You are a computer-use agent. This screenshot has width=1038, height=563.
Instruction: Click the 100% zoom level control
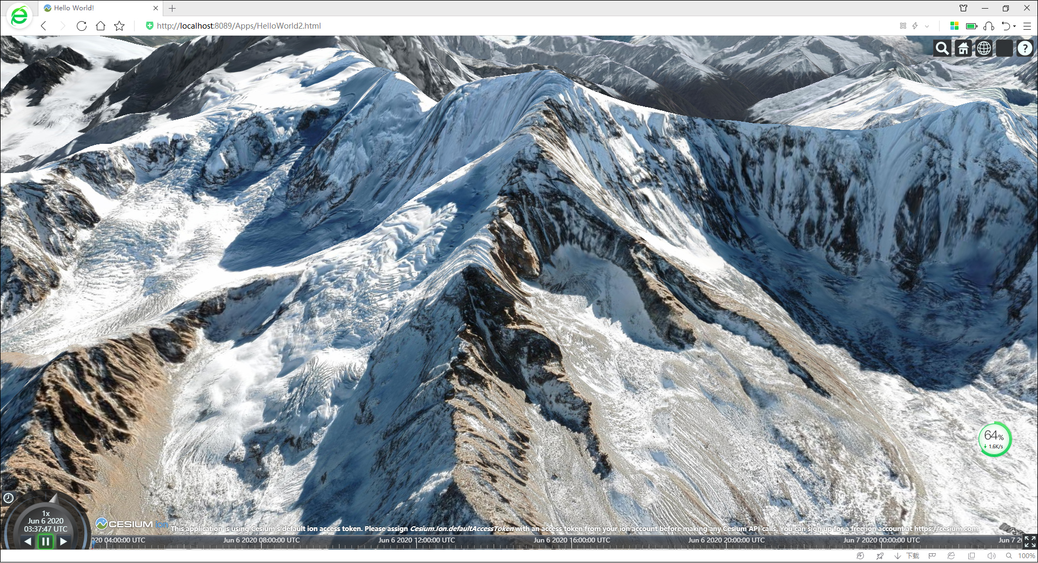[x=1021, y=556]
